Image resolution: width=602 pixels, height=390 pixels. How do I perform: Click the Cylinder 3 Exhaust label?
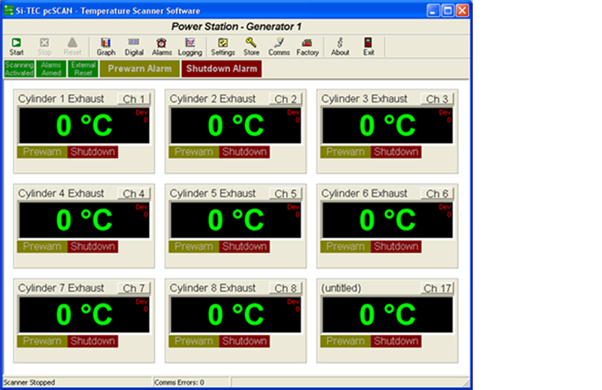point(364,99)
